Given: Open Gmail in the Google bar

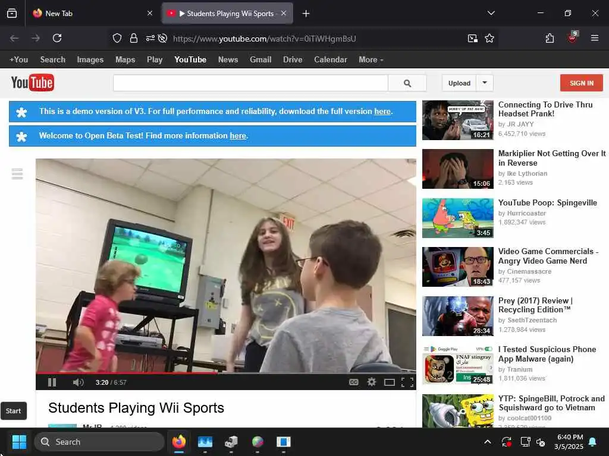Looking at the screenshot, I should click(260, 60).
